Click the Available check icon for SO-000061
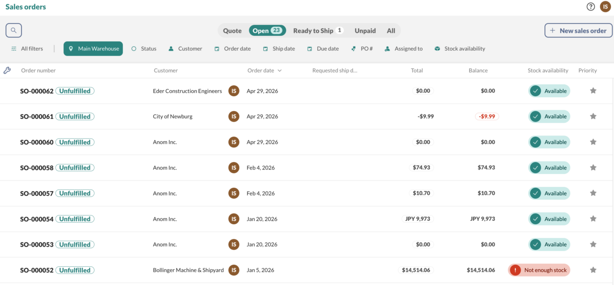This screenshot has height=285, width=614. point(535,116)
